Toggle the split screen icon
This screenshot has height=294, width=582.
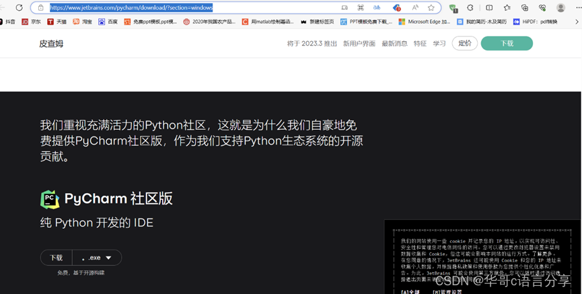coord(489,7)
